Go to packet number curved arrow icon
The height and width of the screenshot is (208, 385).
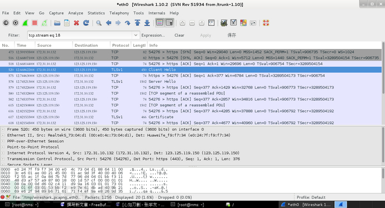point(128,23)
